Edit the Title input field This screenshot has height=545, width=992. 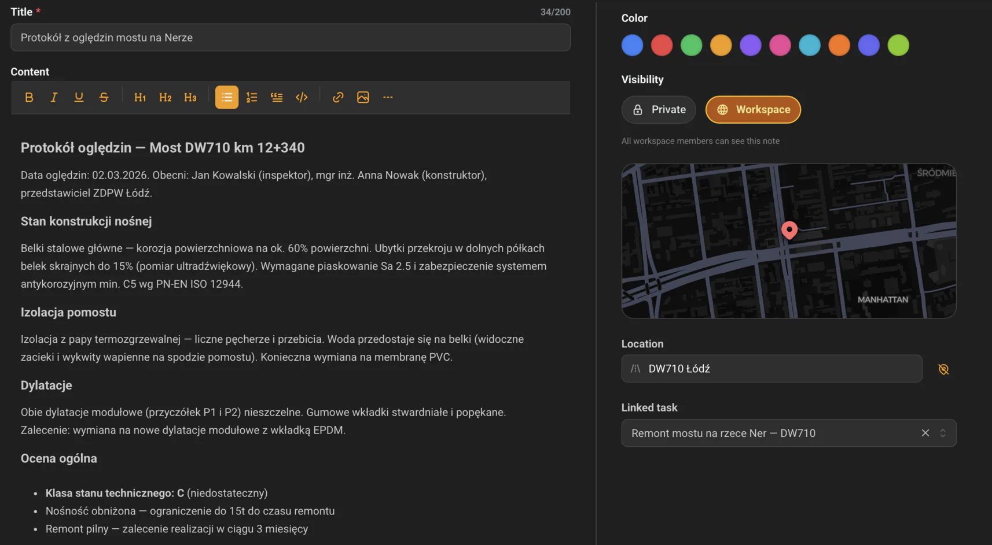[x=291, y=38]
